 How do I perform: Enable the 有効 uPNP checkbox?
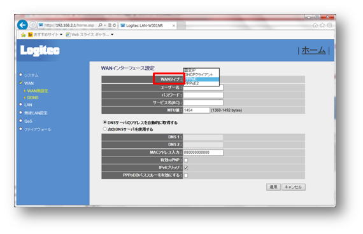(x=186, y=160)
